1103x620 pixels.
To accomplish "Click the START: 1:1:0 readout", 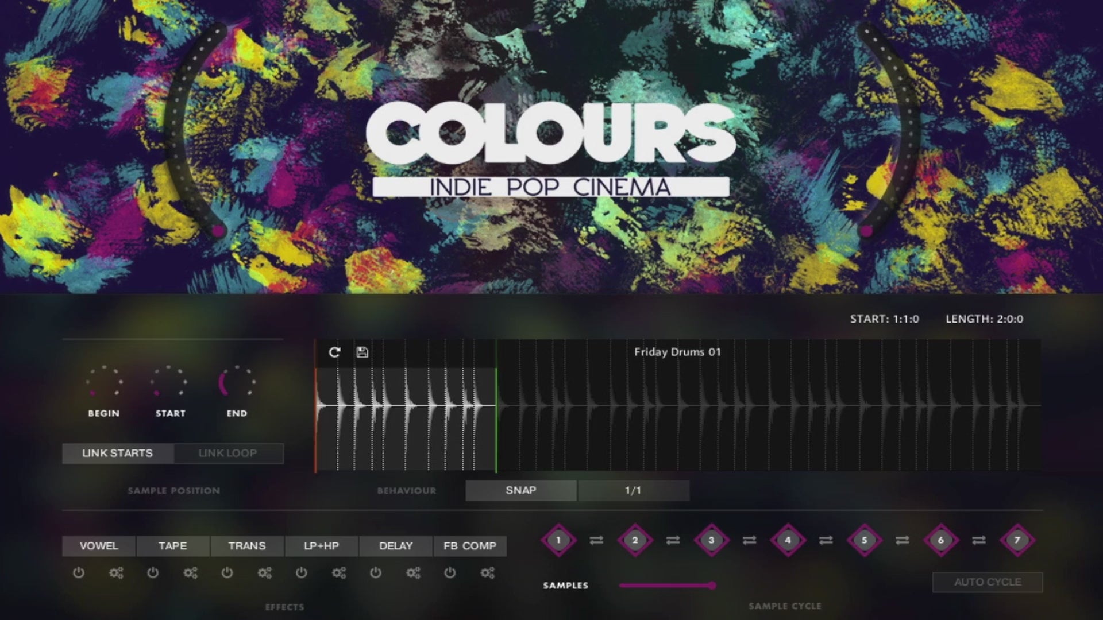I will click(885, 319).
